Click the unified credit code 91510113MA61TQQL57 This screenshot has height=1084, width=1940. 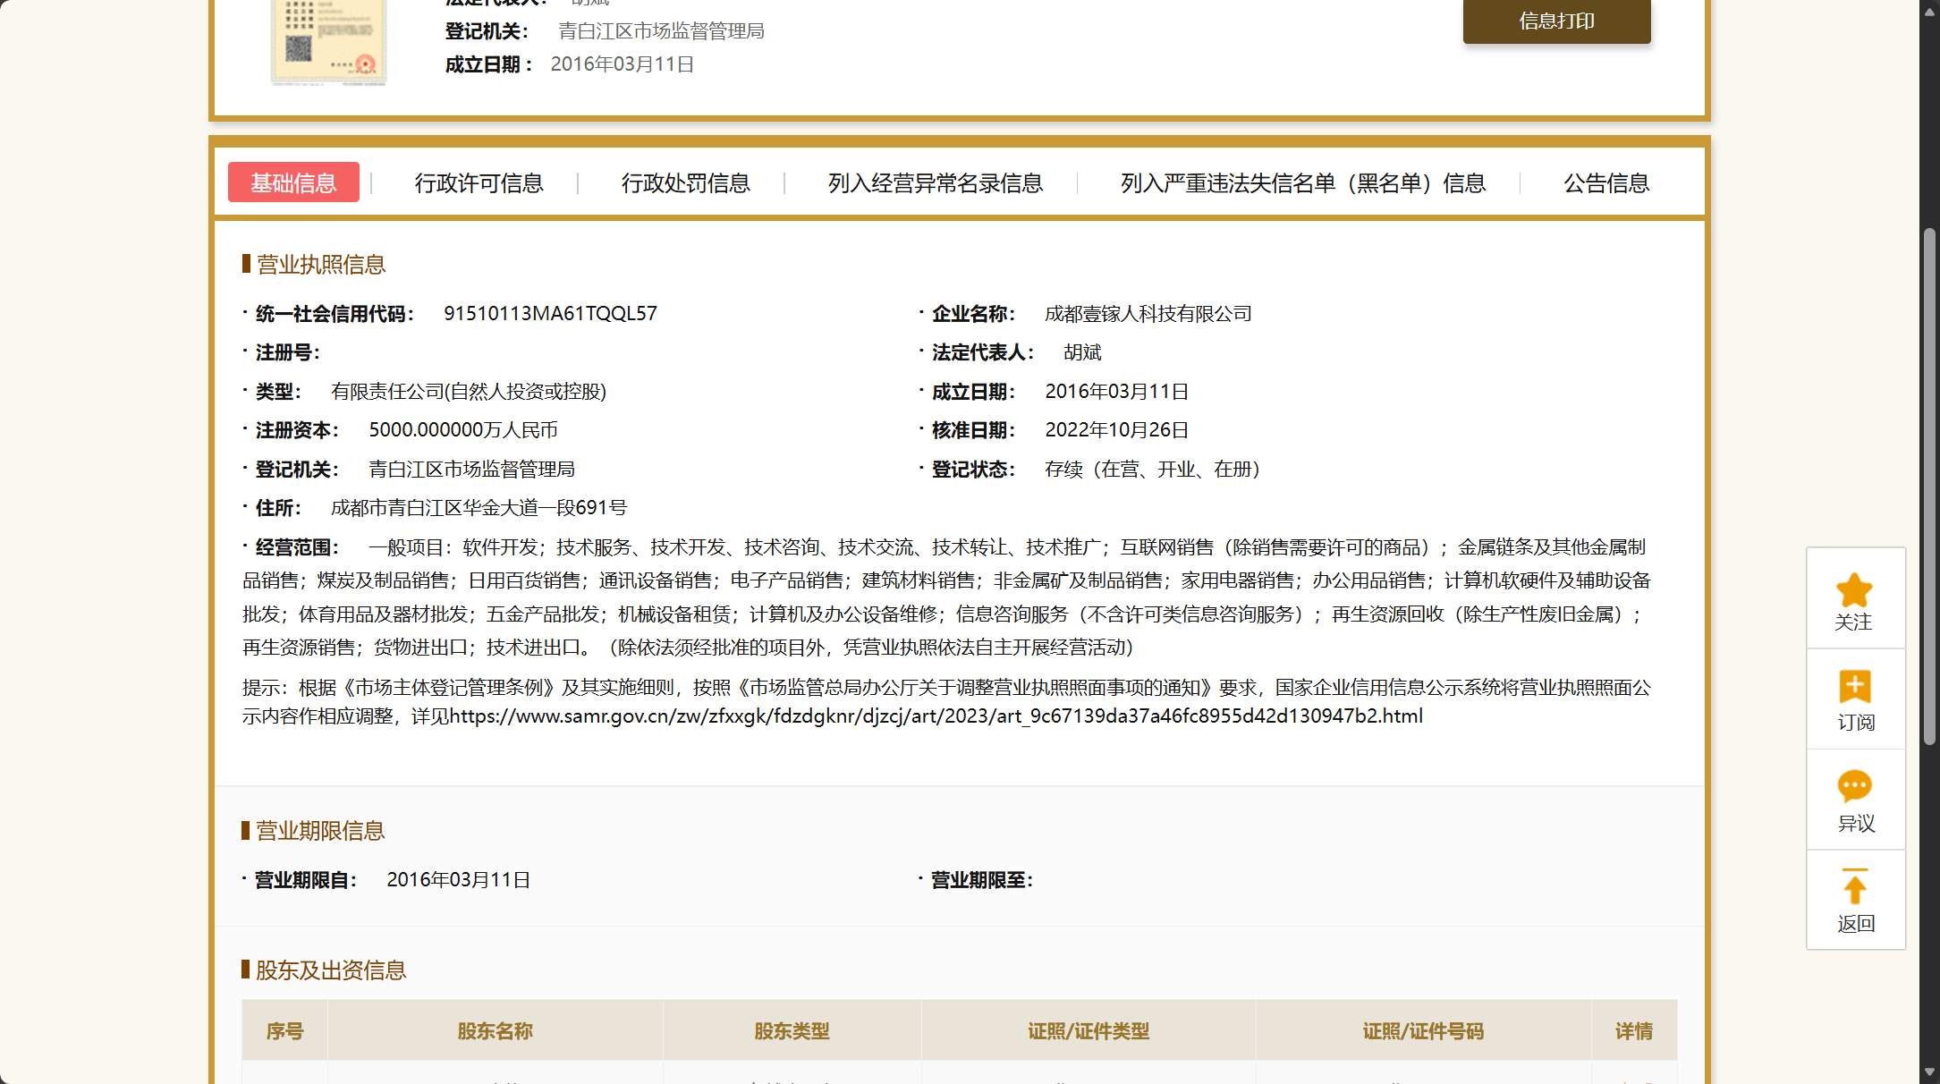[x=550, y=314]
